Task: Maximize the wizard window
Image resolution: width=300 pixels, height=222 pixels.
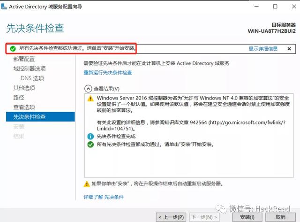Action: 275,7
